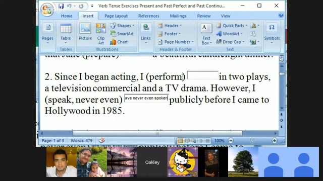Click the Next Page double-arrow button
This screenshot has height=181, width=323.
(x=282, y=127)
